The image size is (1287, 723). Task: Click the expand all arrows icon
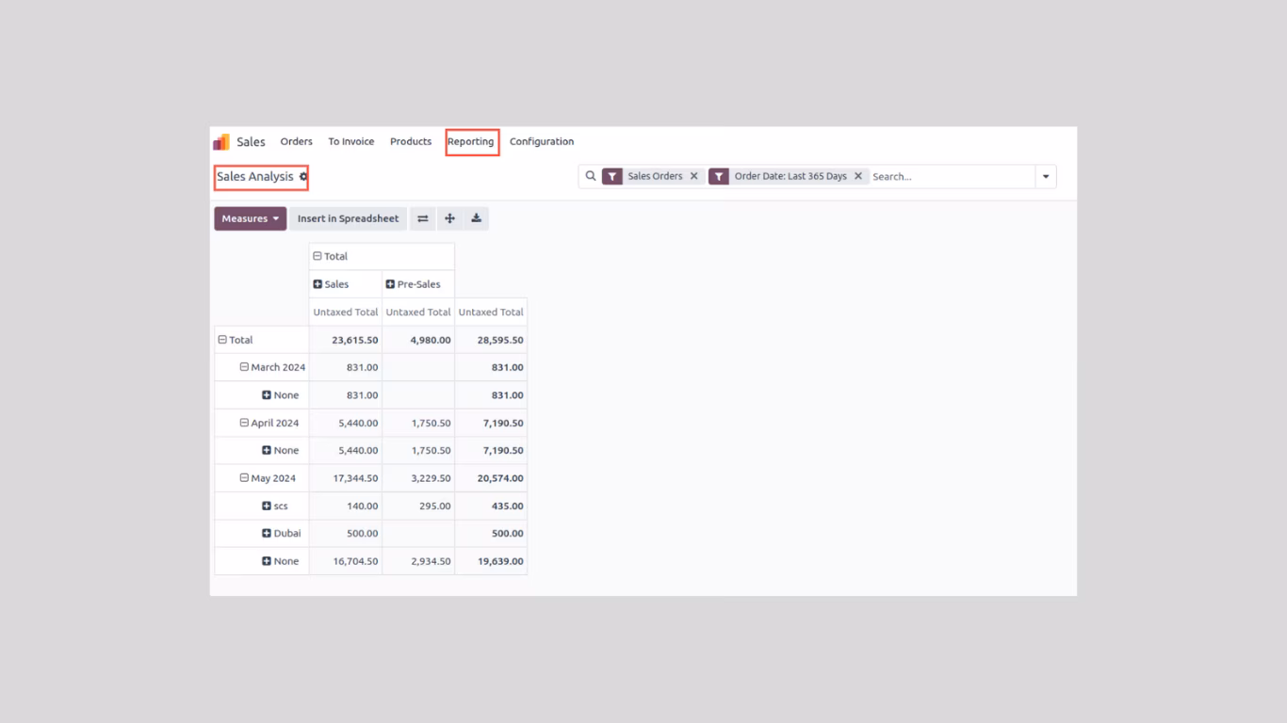tap(449, 218)
